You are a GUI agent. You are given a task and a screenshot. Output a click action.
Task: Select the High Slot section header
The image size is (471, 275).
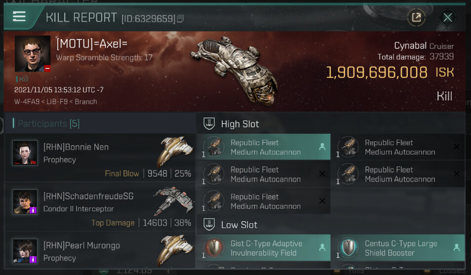(240, 124)
